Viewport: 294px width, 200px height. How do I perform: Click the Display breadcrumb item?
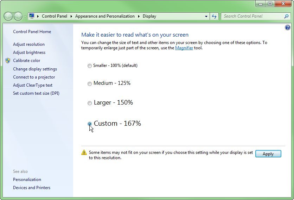[x=149, y=16]
